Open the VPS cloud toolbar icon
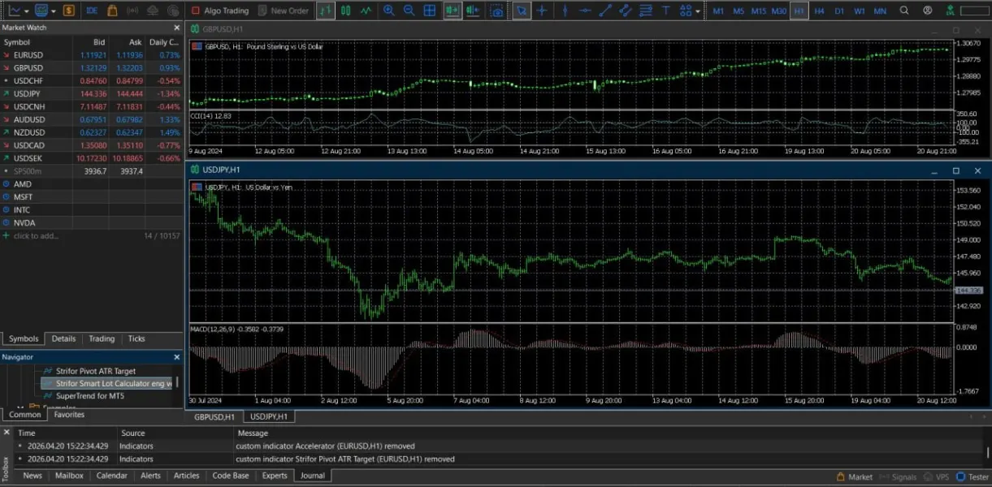Image resolution: width=992 pixels, height=487 pixels. 154,11
